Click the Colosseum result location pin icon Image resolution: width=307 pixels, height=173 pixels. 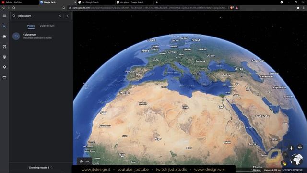point(16,36)
